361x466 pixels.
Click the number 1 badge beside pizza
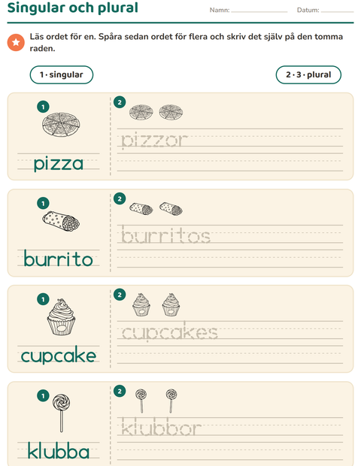[x=43, y=107]
